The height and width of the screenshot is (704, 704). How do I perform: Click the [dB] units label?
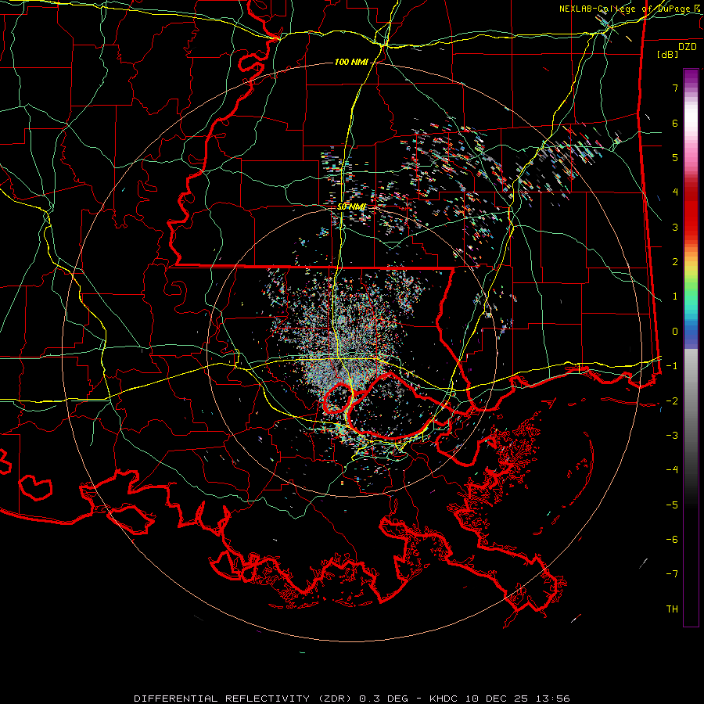coord(668,54)
